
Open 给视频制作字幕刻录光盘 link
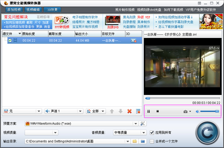pyautogui.click(x=176, y=22)
